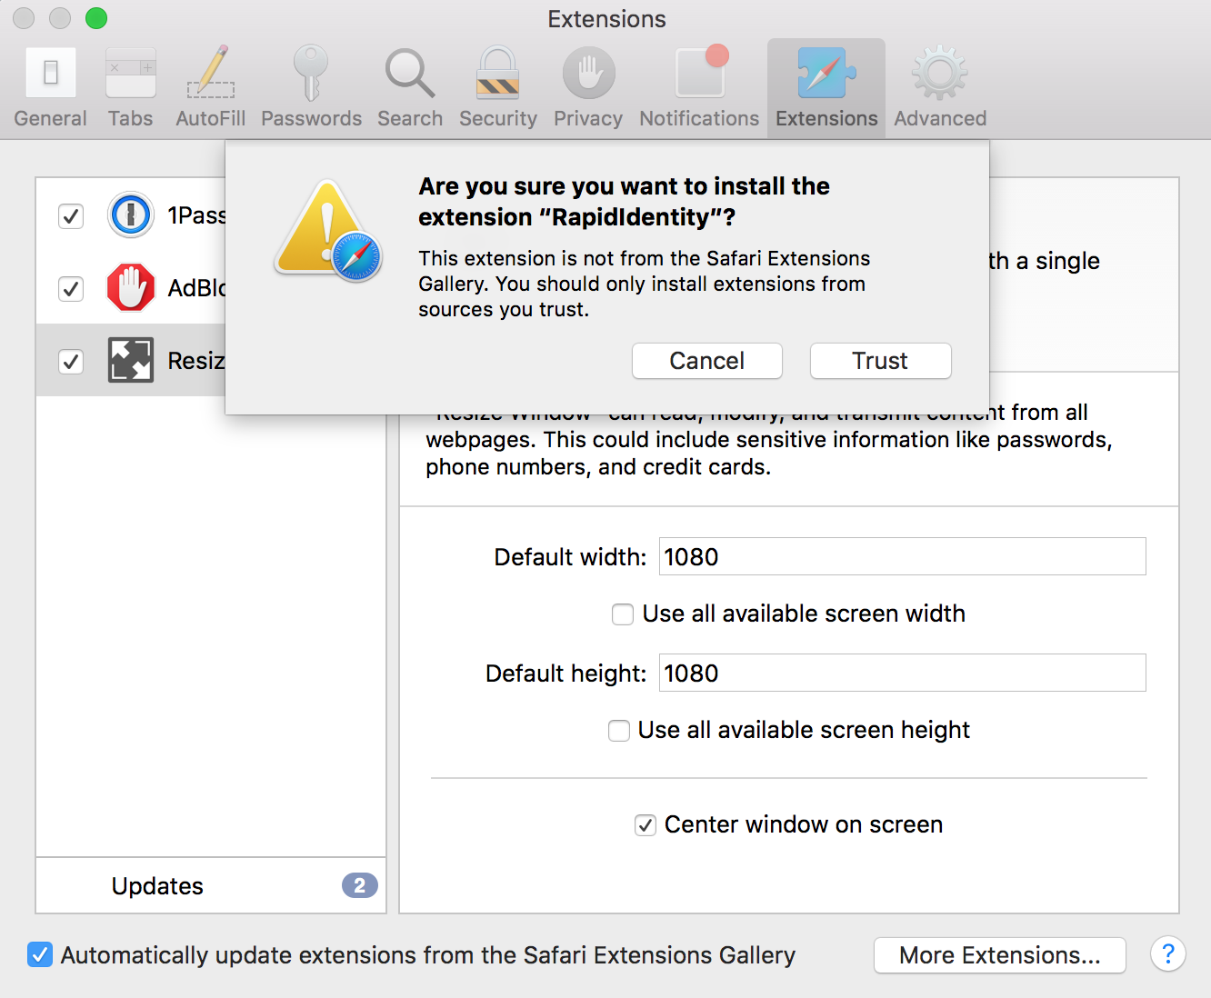1211x998 pixels.
Task: Toggle the Resize Window extension checkbox
Action: click(71, 362)
